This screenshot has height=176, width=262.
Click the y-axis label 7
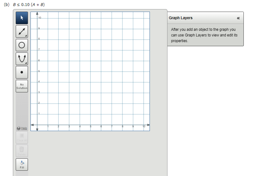pos(39,49)
